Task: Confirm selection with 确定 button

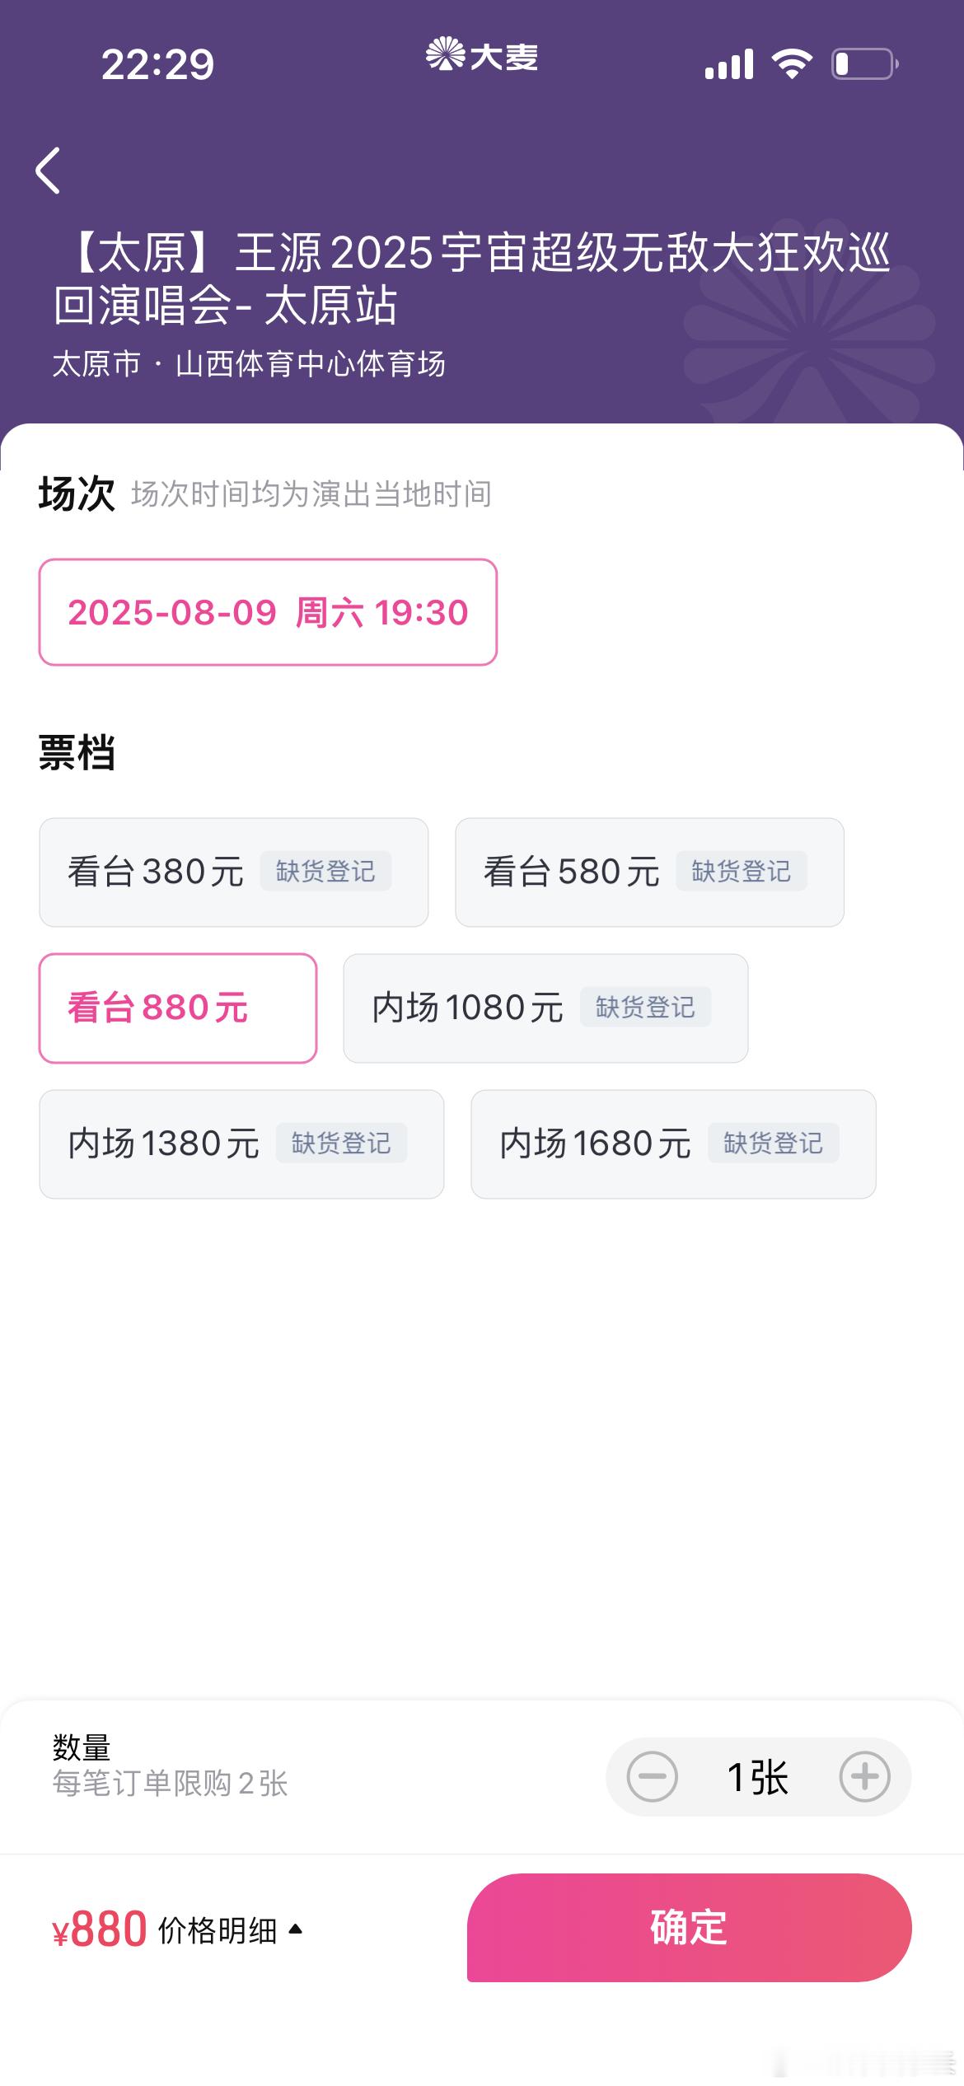Action: pyautogui.click(x=689, y=1928)
